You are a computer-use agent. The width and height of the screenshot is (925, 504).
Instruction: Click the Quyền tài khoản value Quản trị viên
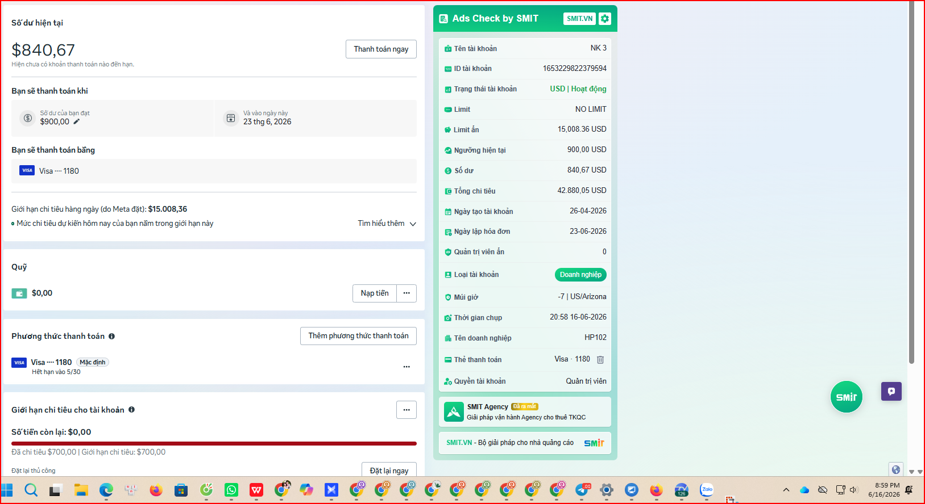[x=586, y=381]
